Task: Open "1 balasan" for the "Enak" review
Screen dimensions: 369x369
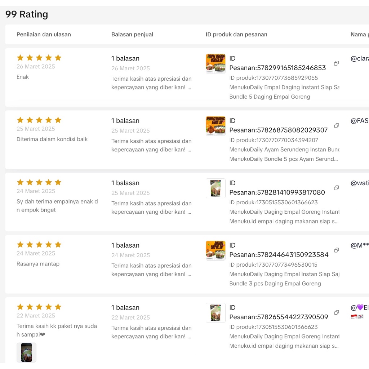Action: [125, 58]
